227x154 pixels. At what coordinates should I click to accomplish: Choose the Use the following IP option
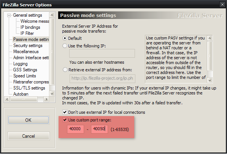(65, 46)
